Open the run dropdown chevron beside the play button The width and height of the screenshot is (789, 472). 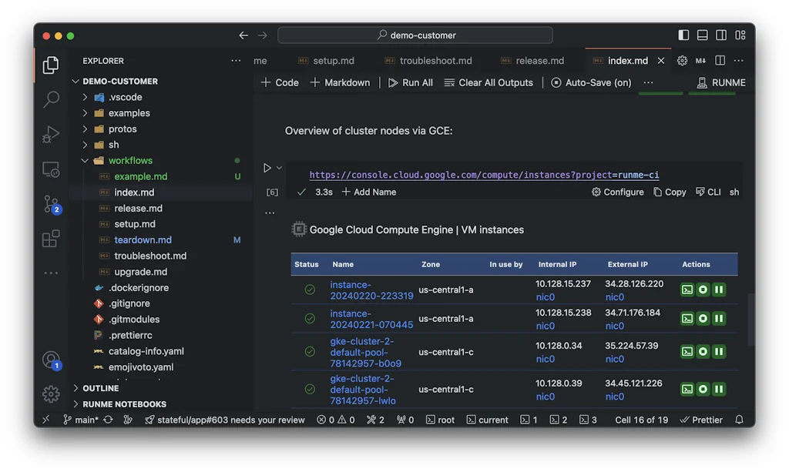pyautogui.click(x=278, y=167)
